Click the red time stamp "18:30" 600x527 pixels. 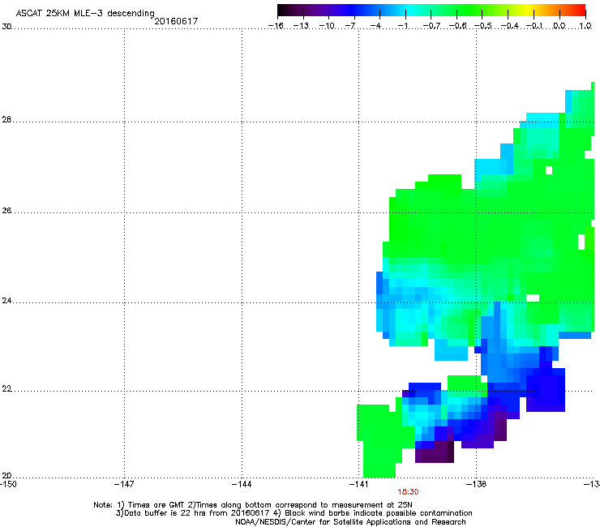click(408, 492)
